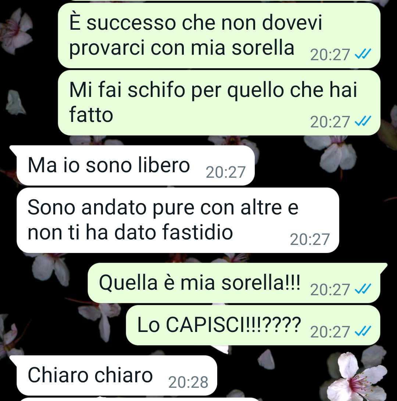The width and height of the screenshot is (397, 401).
Task: Tap the 20:28 timestamp on 'Chiaro chiaro'
Action: click(188, 382)
